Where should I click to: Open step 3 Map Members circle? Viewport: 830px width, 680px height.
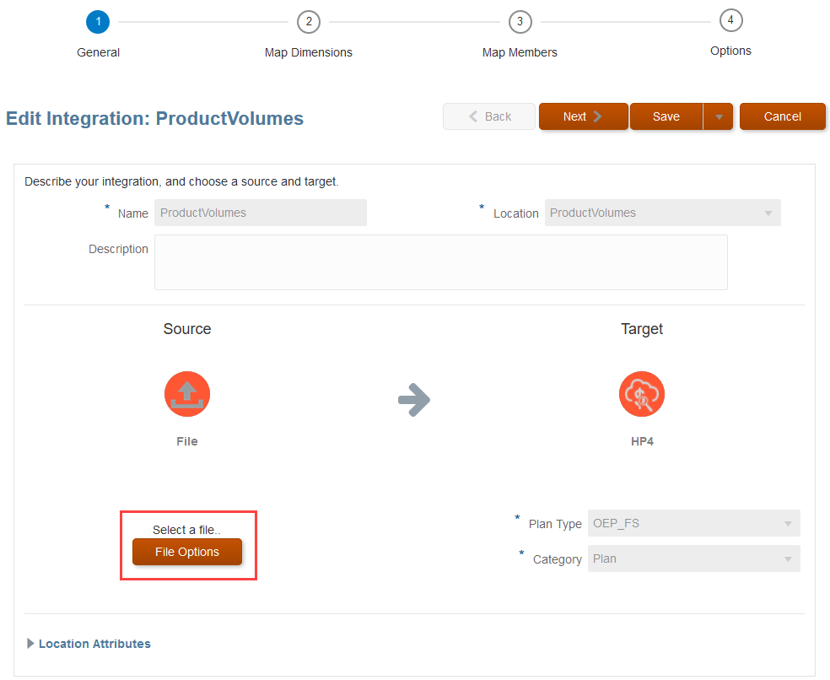click(520, 22)
